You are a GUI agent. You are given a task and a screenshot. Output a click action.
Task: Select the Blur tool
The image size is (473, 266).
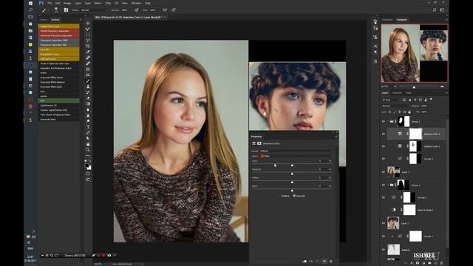click(88, 109)
